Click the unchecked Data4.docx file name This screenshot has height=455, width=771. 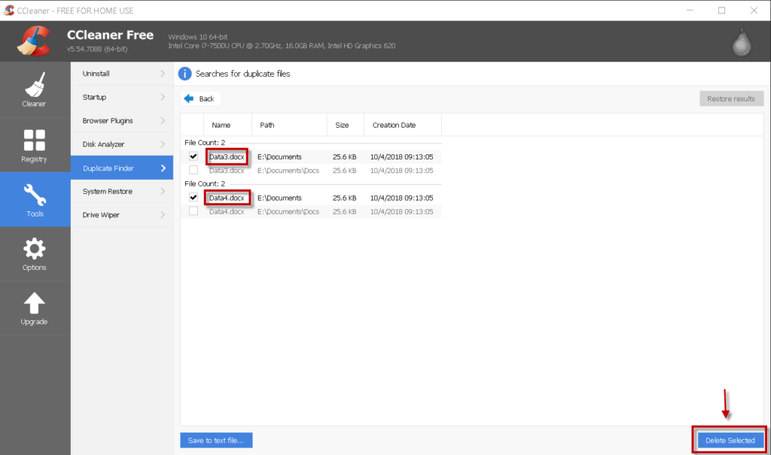[227, 212]
